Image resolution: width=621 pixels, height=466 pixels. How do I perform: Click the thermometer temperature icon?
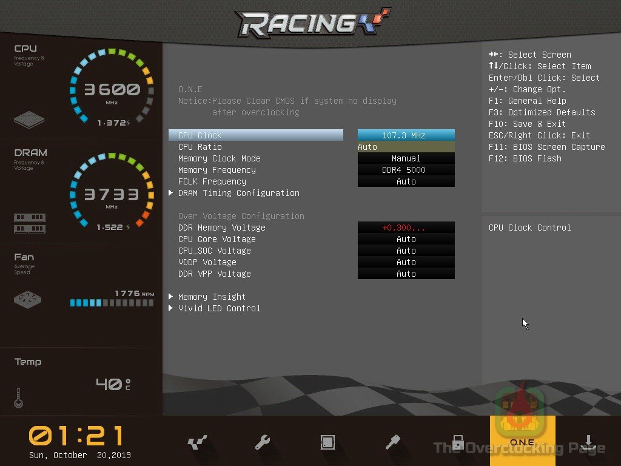(x=18, y=397)
